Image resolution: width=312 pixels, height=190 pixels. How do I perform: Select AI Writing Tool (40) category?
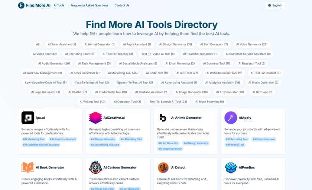tap(92, 102)
